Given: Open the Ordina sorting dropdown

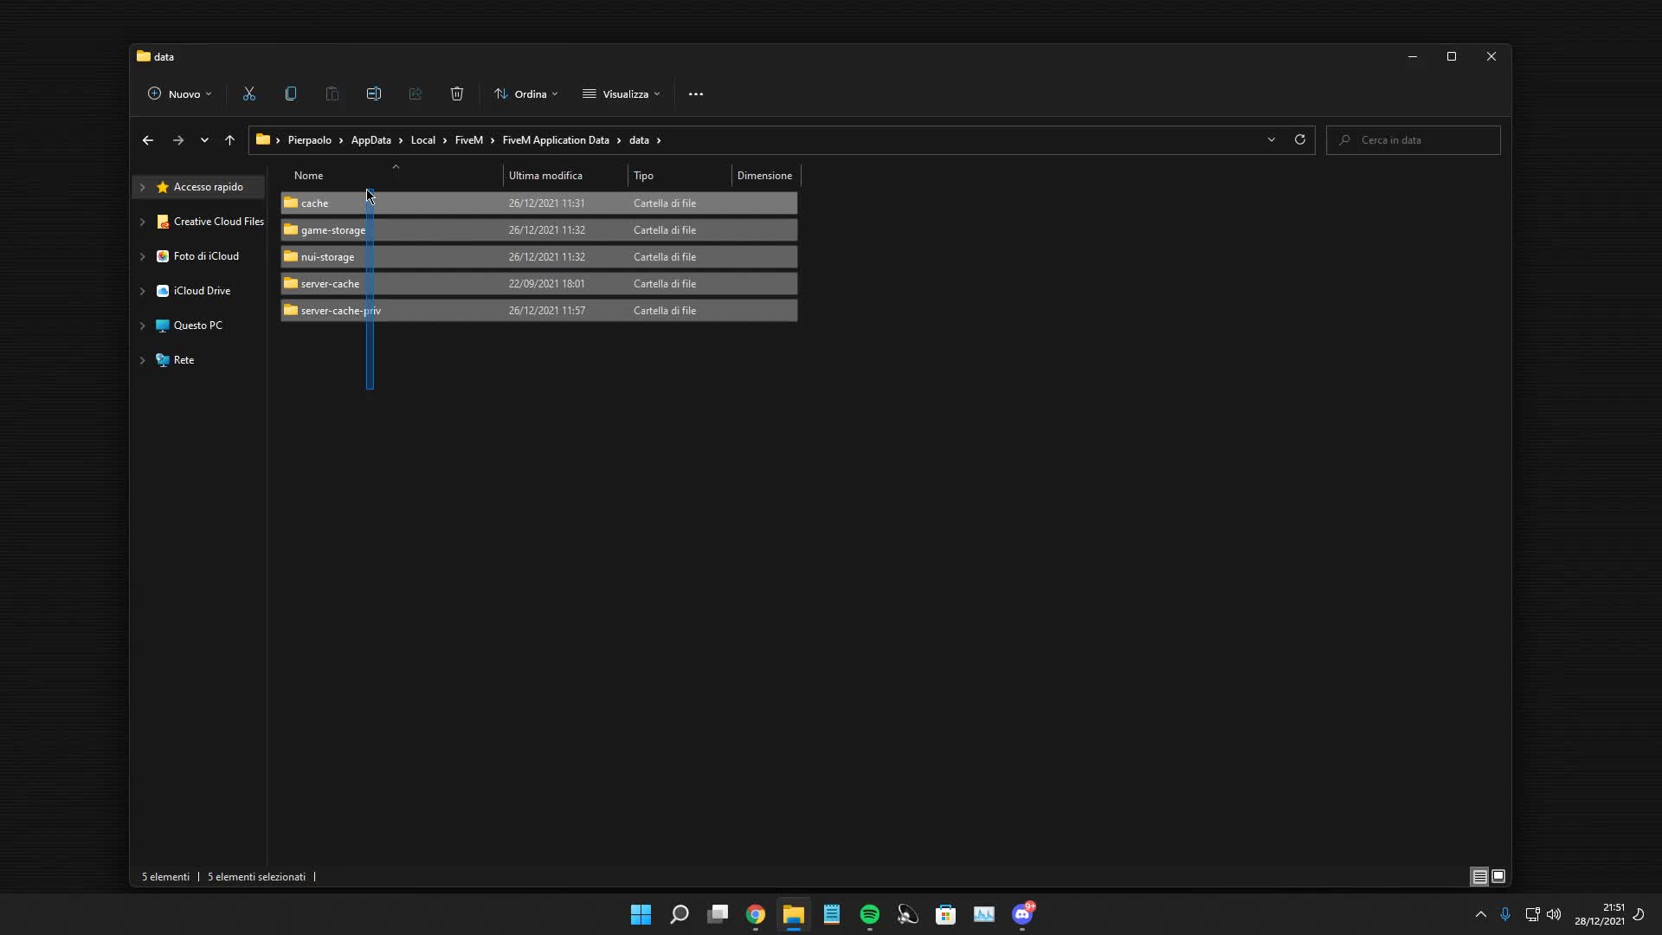Looking at the screenshot, I should (525, 93).
